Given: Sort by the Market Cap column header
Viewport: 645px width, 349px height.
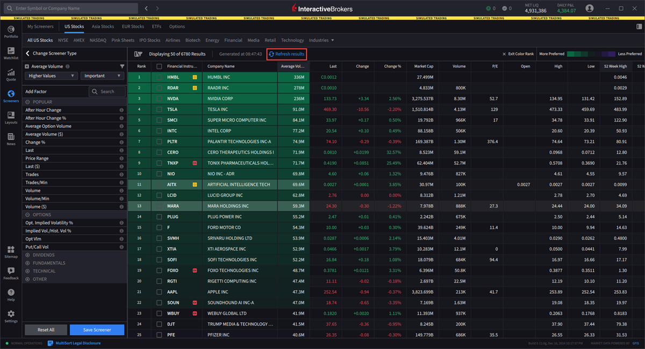Looking at the screenshot, I should (424, 67).
